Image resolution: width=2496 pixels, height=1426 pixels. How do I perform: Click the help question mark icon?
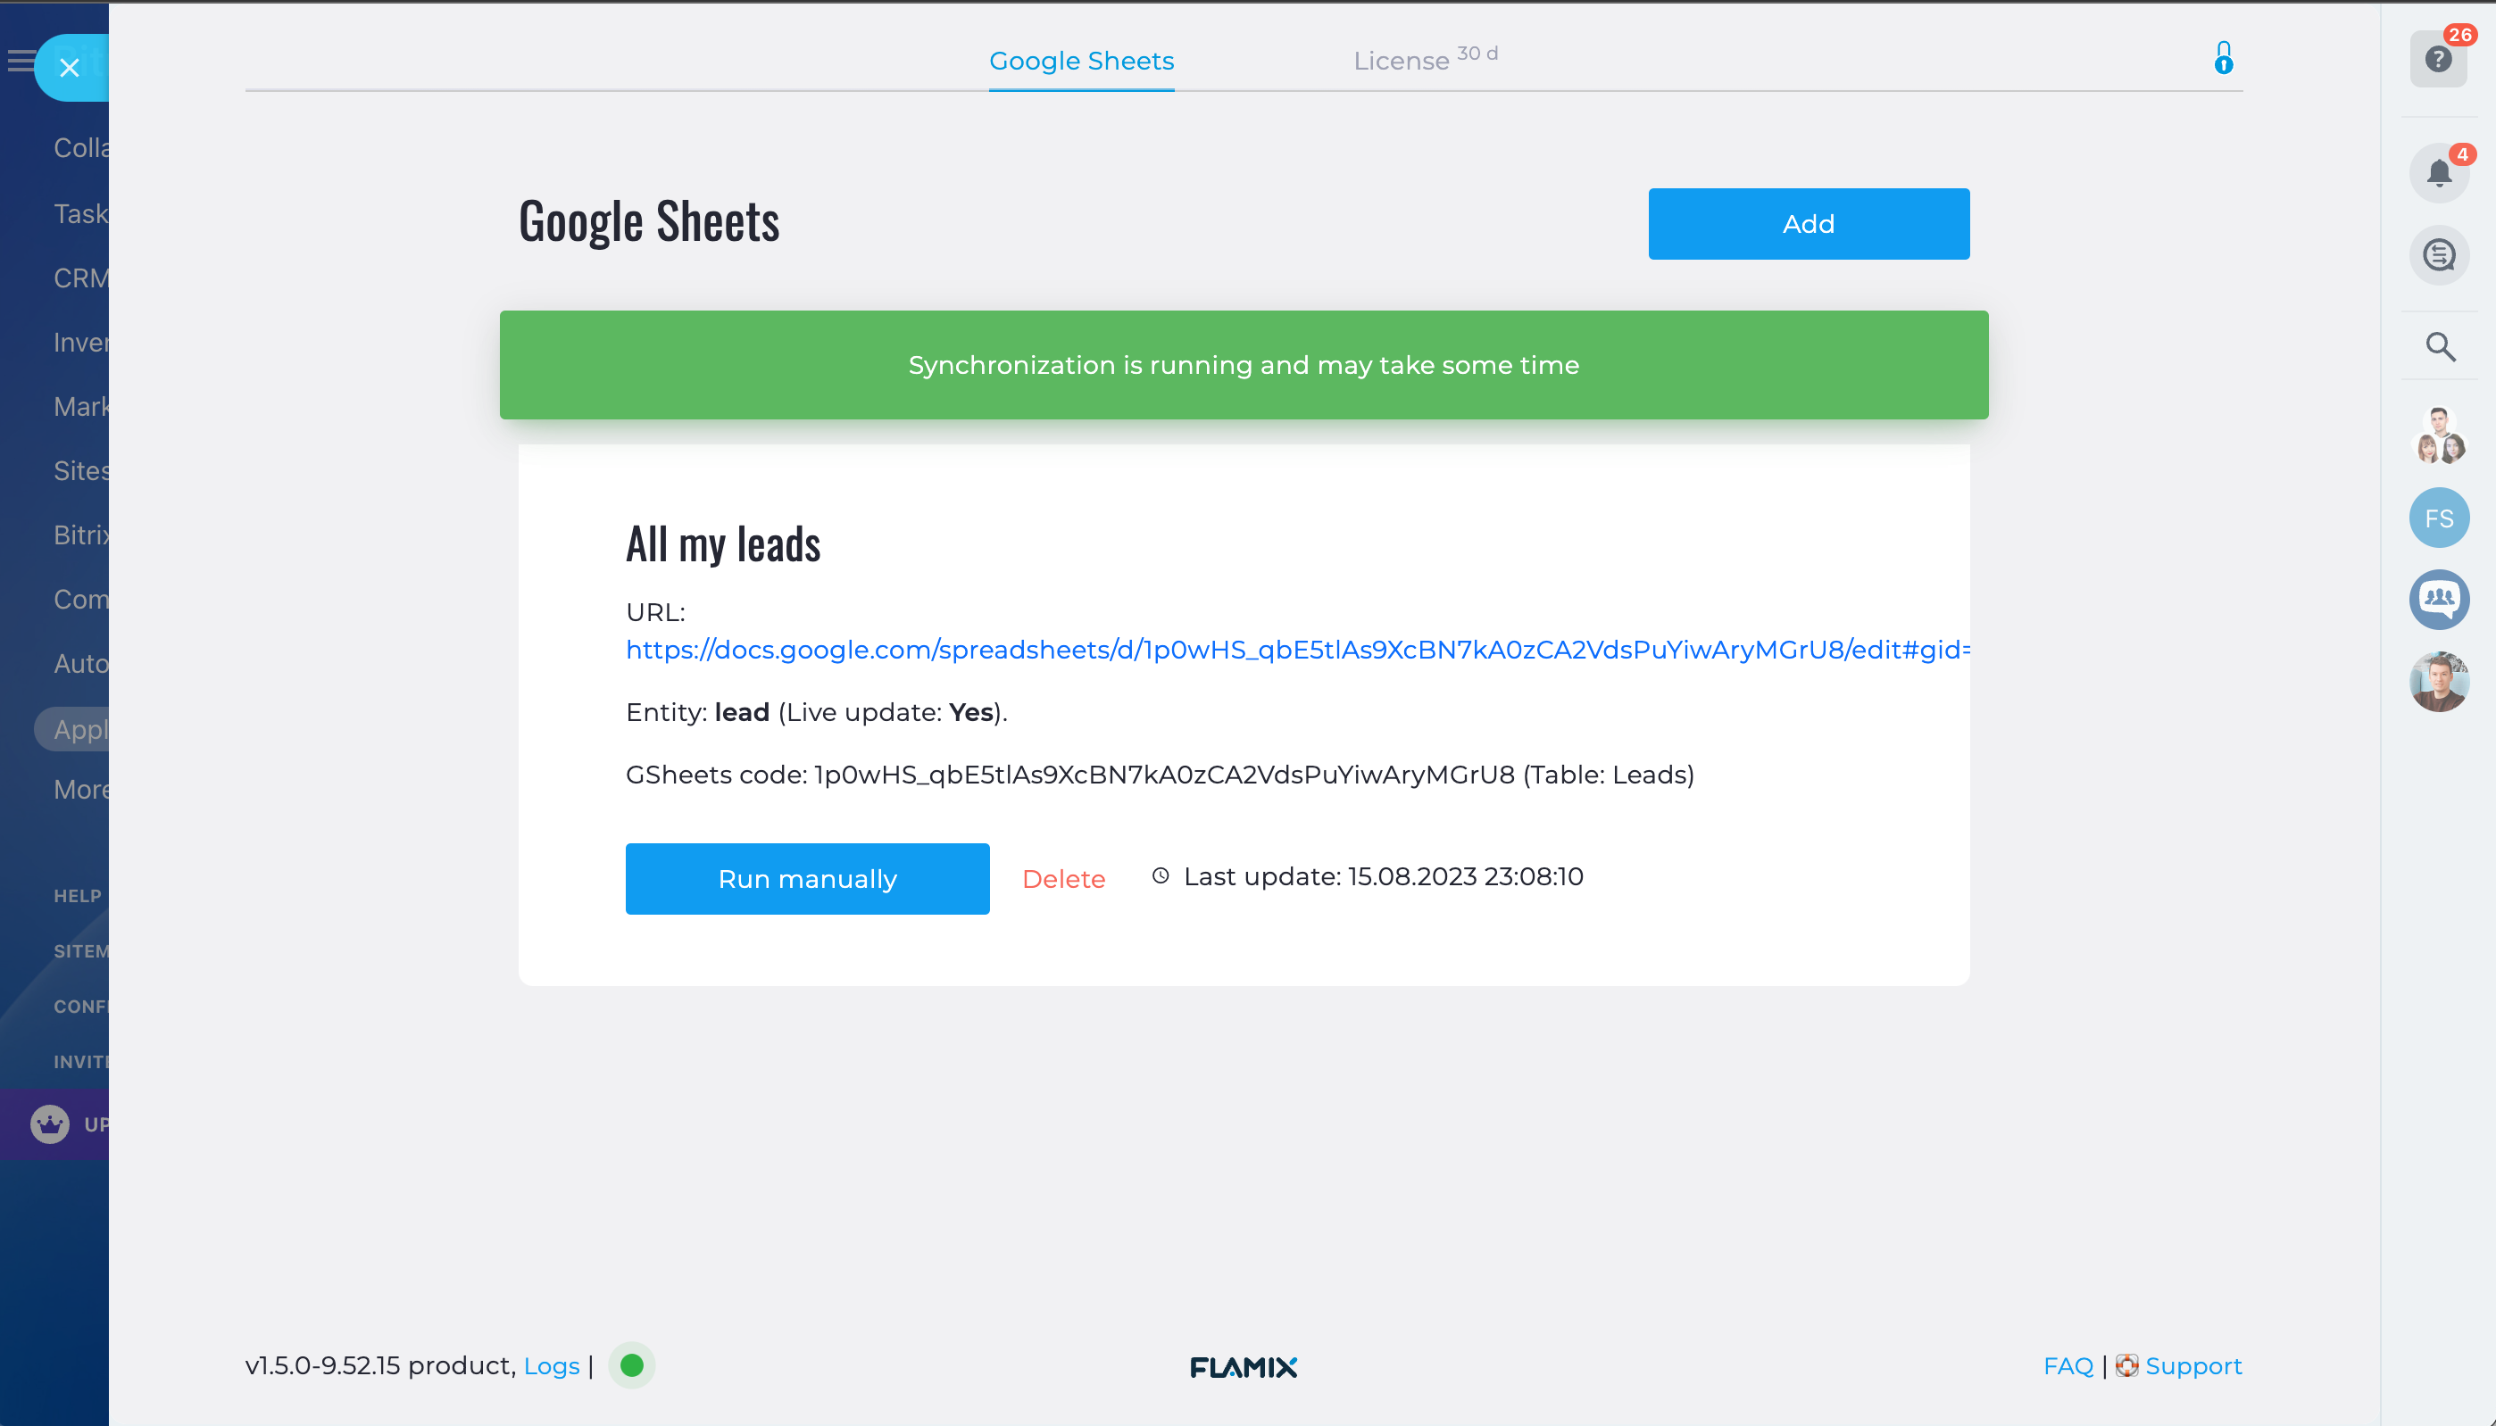pyautogui.click(x=2437, y=60)
